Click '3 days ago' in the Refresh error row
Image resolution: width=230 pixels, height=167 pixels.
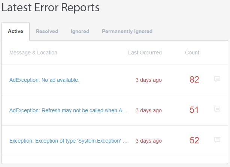point(149,110)
